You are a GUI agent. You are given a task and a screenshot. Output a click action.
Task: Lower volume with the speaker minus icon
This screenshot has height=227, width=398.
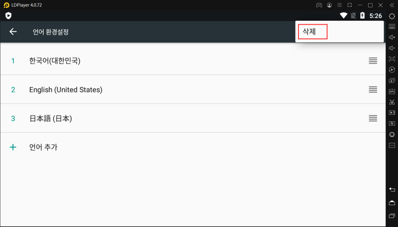pyautogui.click(x=392, y=48)
